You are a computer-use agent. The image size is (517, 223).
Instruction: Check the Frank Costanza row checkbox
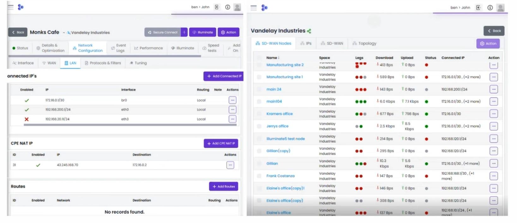pyautogui.click(x=259, y=176)
